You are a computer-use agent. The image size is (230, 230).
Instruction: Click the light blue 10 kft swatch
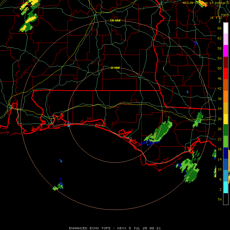coord(226,176)
